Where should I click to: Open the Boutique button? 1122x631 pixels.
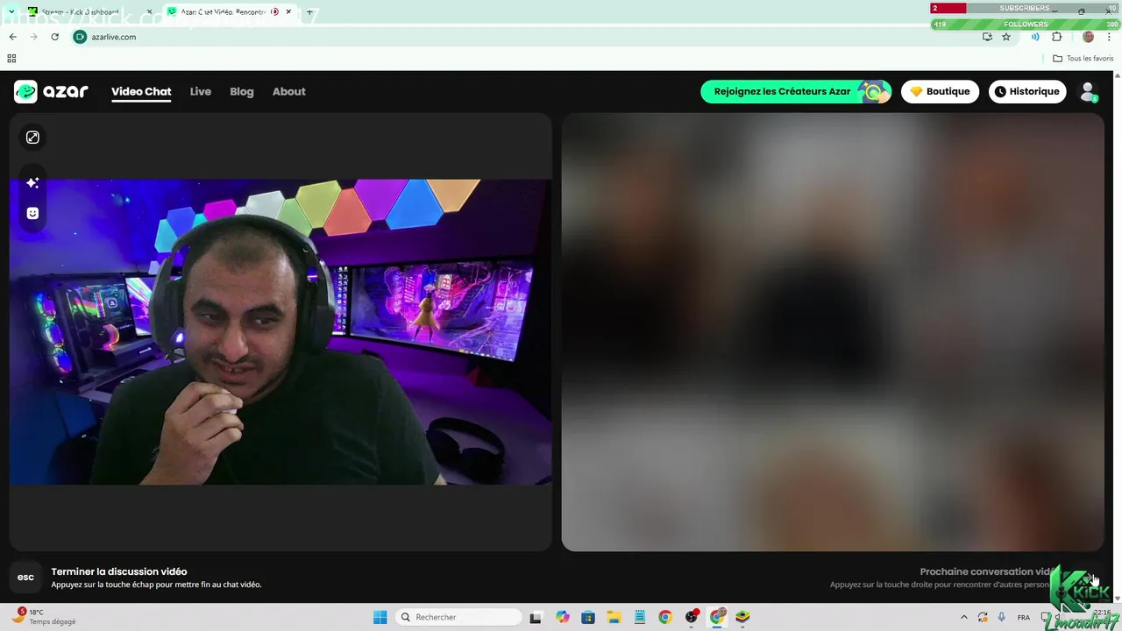[x=940, y=91]
